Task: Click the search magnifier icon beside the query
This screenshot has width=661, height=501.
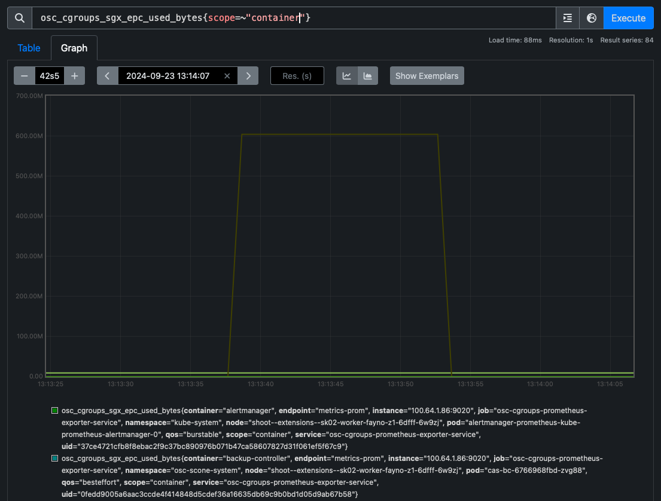Action: (19, 18)
